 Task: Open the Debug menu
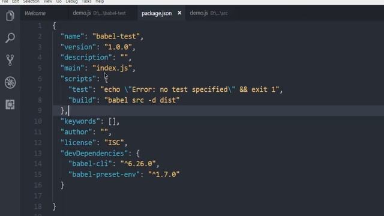(71, 1)
